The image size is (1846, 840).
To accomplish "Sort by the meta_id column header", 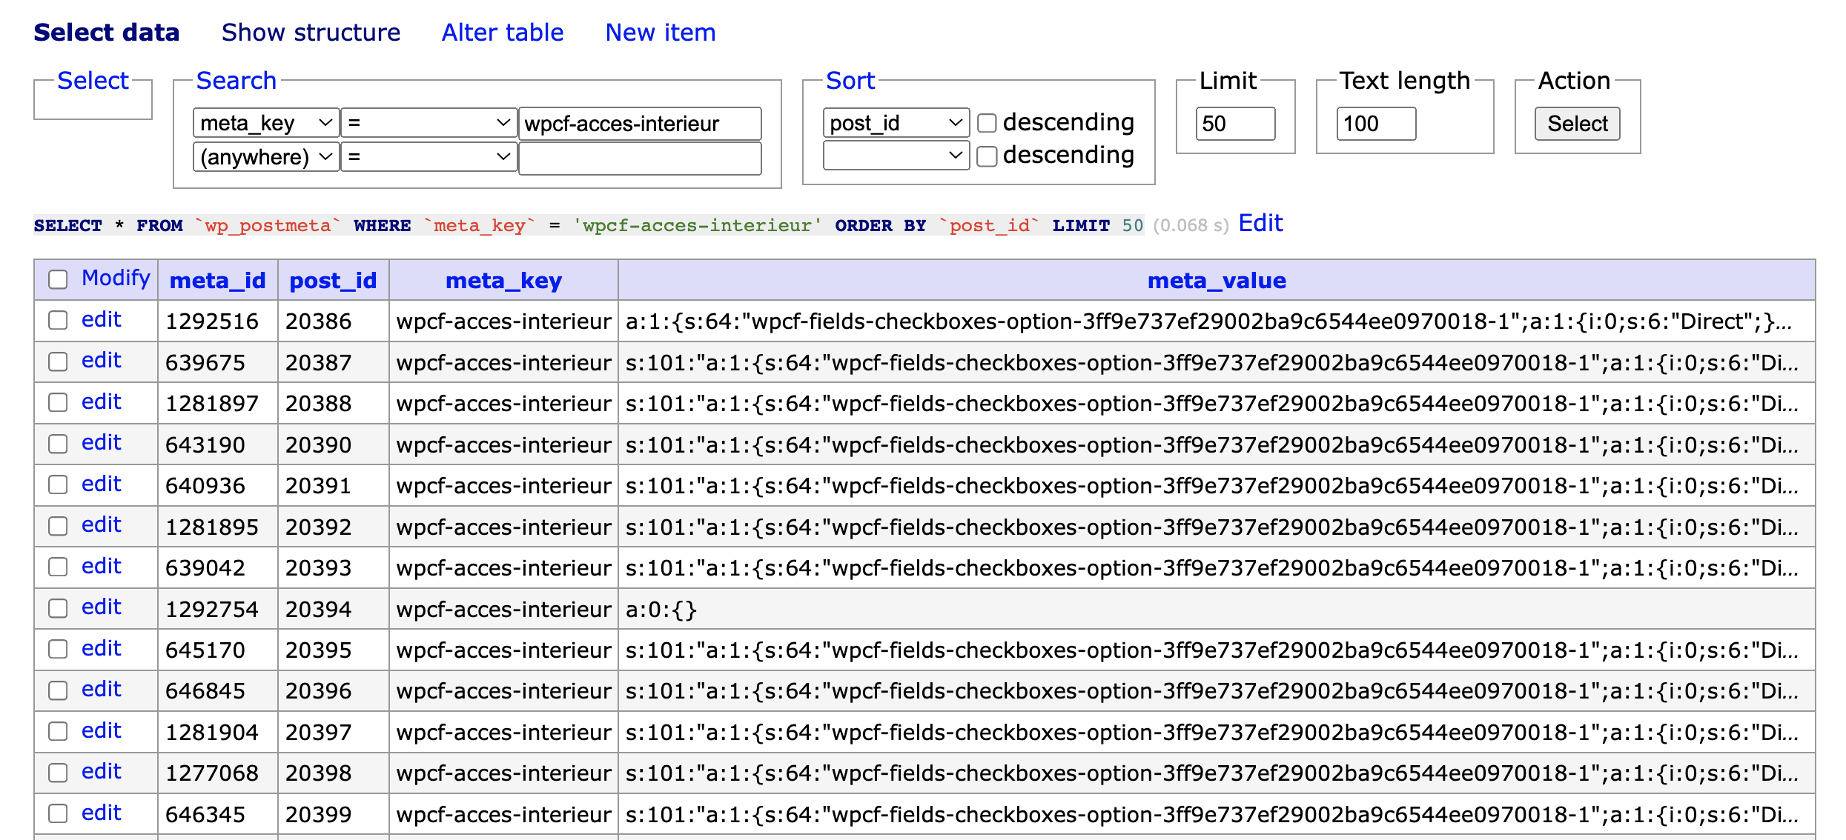I will coord(217,281).
